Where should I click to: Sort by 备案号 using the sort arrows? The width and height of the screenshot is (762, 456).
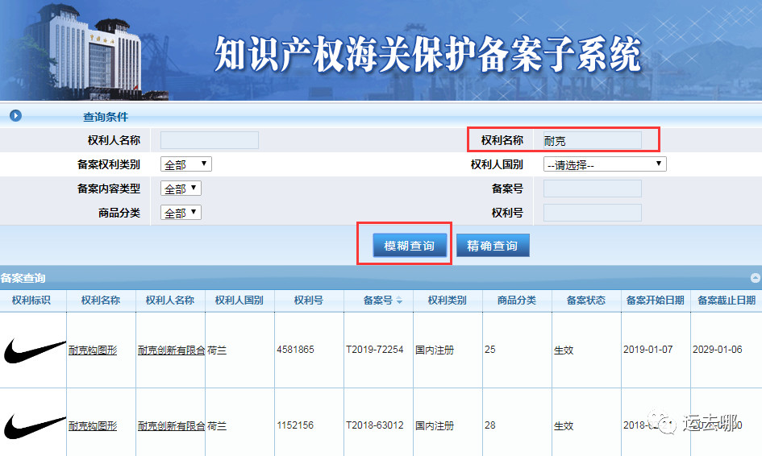point(399,301)
